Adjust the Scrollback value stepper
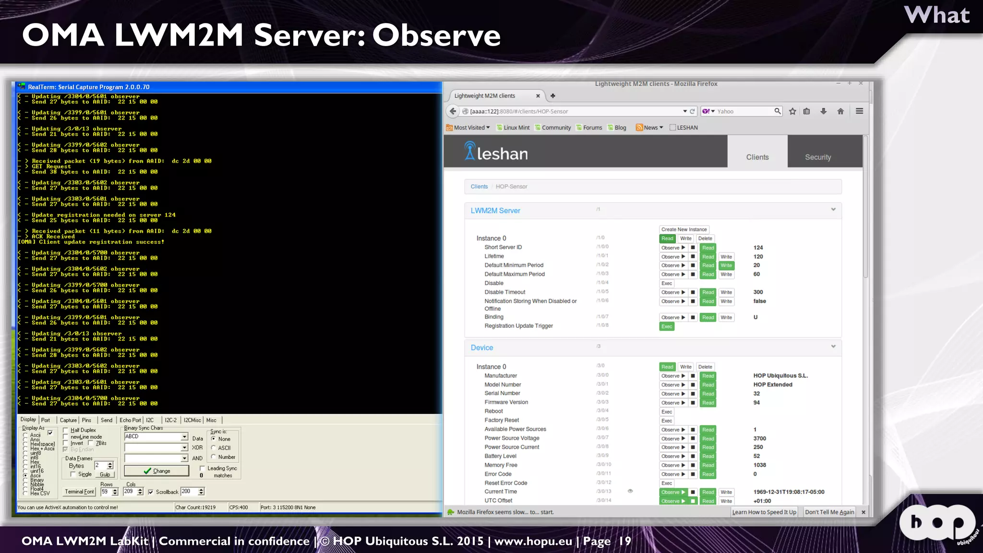Viewport: 983px width, 553px height. pyautogui.click(x=201, y=492)
